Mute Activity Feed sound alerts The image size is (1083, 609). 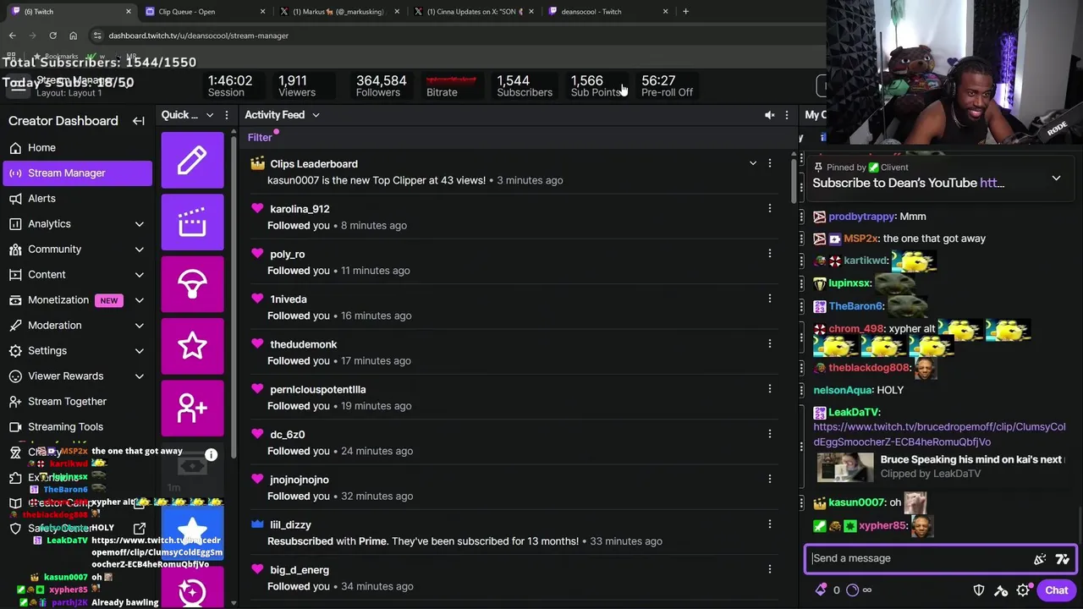coord(769,115)
